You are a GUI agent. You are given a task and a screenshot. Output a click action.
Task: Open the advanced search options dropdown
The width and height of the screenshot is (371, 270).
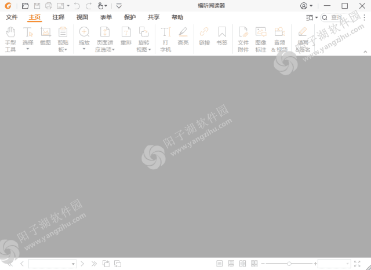[x=312, y=17]
